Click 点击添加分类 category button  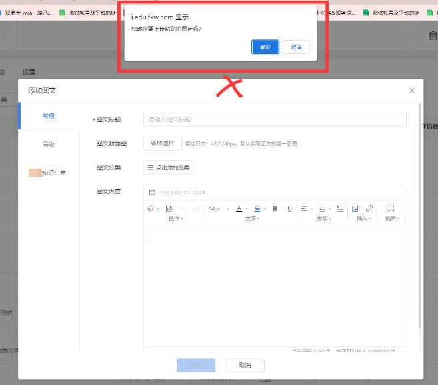[169, 167]
